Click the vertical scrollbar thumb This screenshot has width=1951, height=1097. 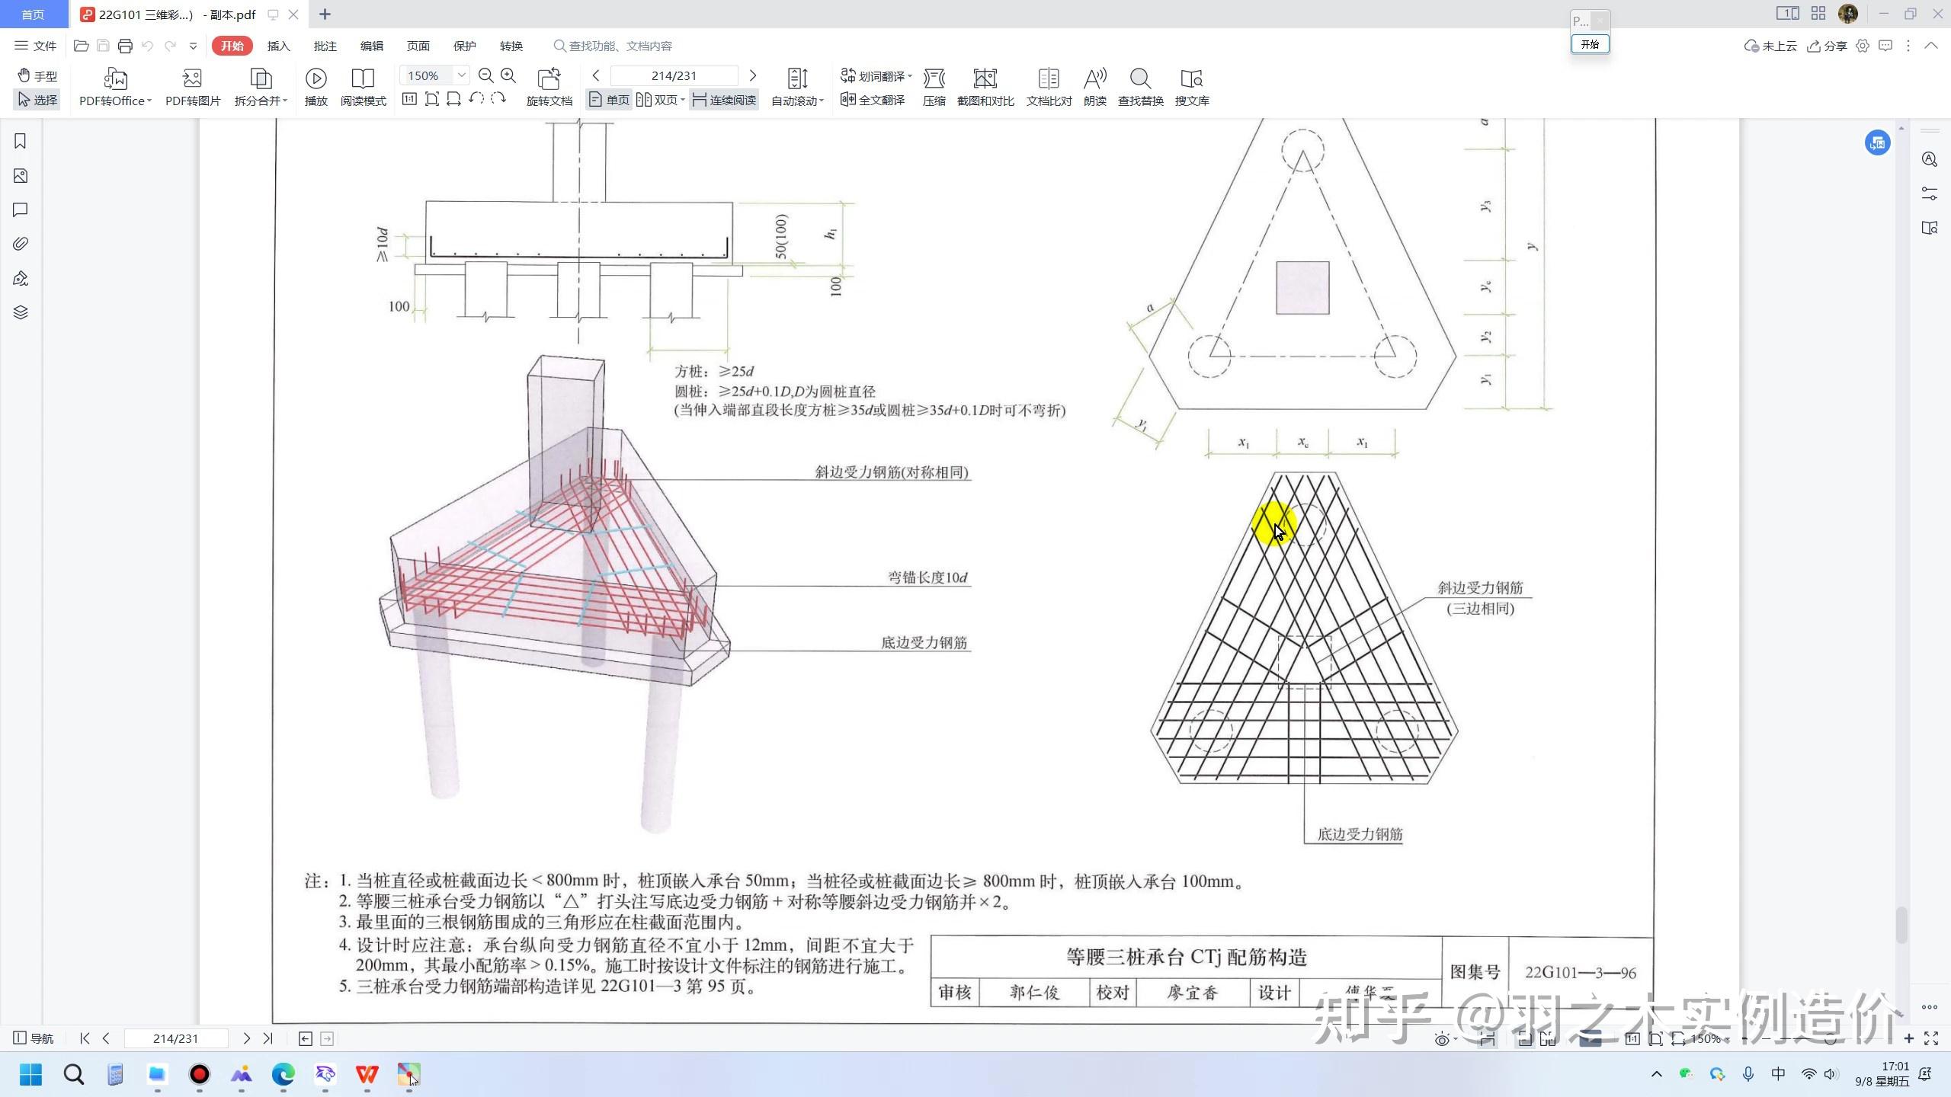click(1901, 925)
